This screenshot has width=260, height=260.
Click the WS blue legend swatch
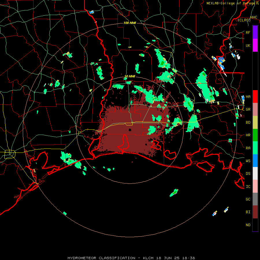click(255, 161)
